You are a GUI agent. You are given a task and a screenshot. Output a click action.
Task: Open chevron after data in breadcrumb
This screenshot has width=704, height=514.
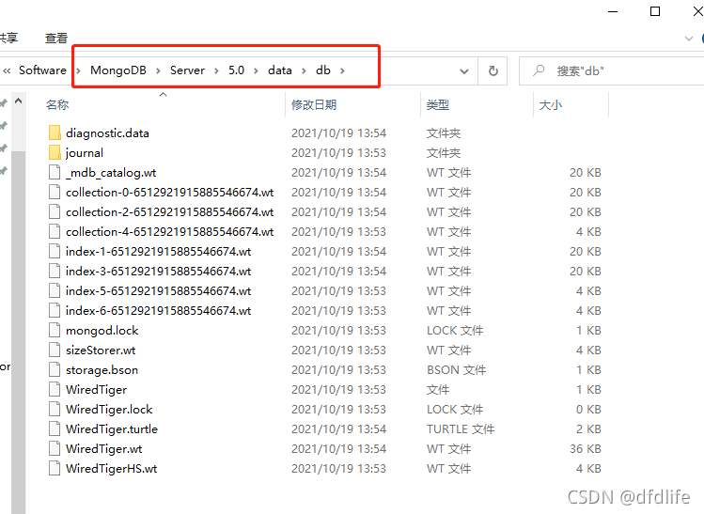pos(304,70)
